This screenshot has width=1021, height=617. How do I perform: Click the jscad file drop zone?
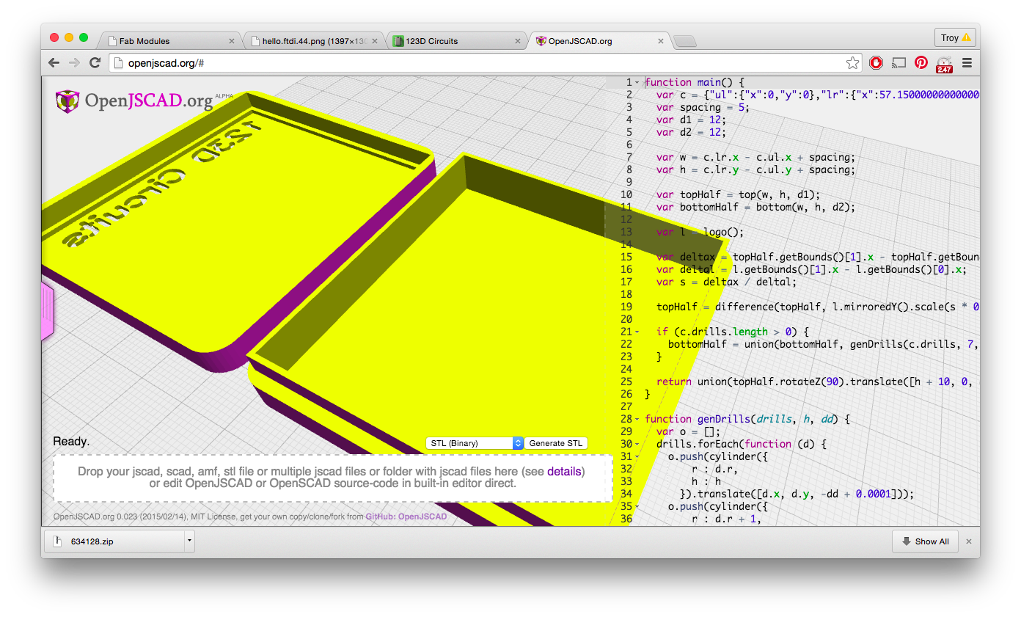click(333, 478)
